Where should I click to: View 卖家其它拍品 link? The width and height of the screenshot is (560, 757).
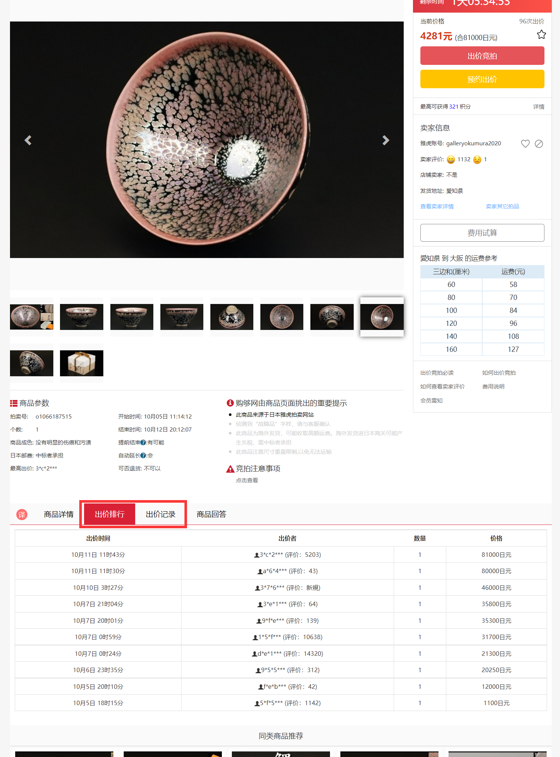pos(502,206)
